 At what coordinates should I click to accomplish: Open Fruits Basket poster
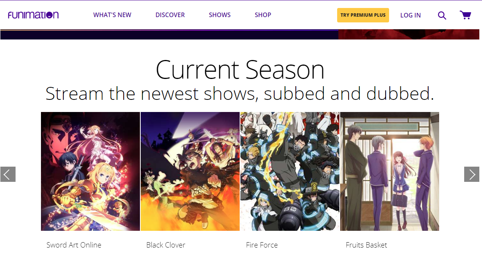click(x=389, y=171)
